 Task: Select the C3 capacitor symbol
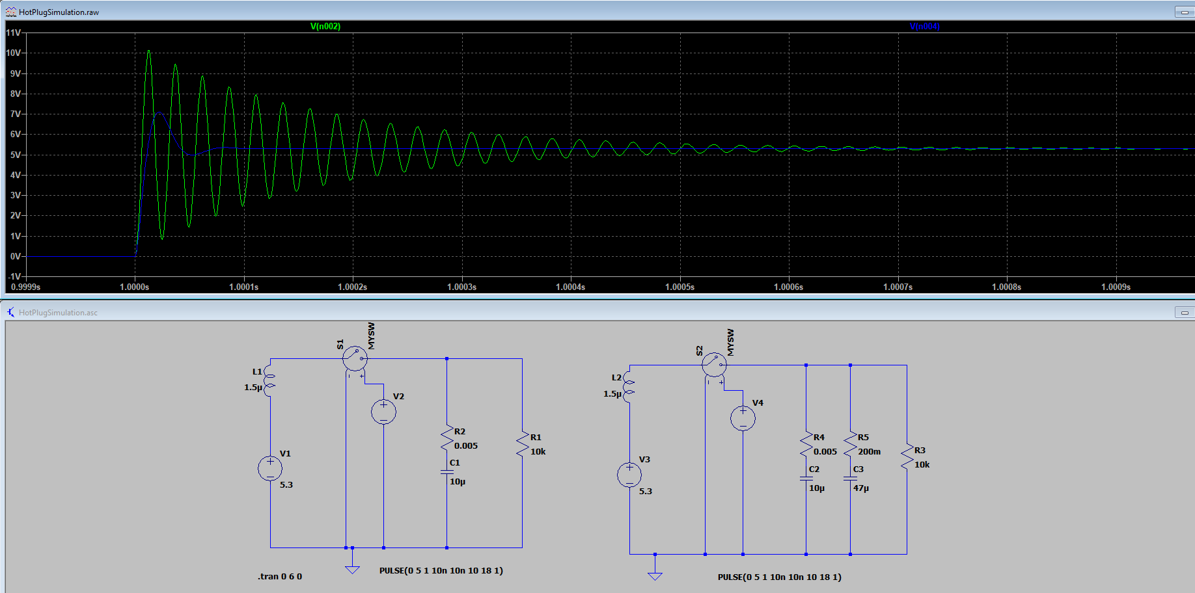click(850, 479)
